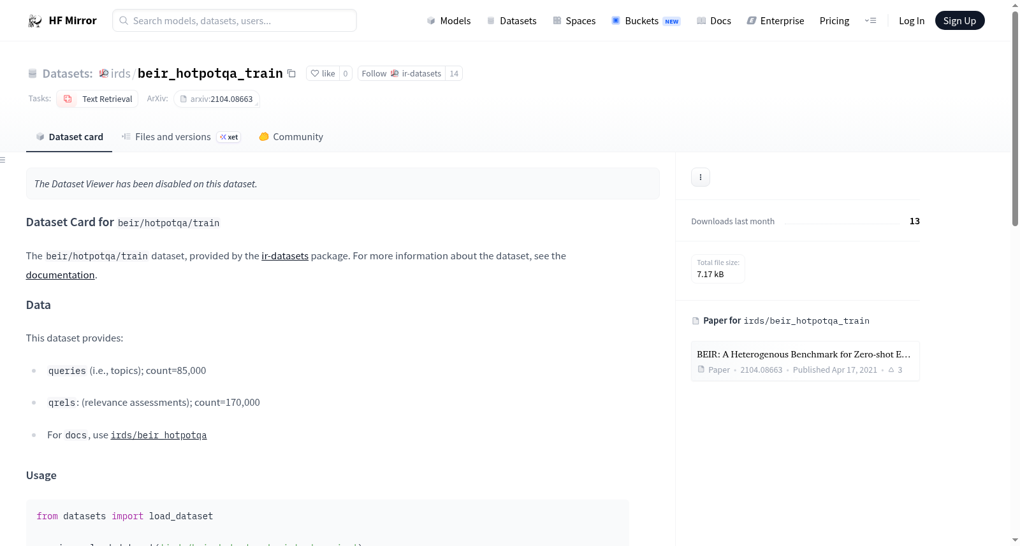Follow the ir-datasets organization
The width and height of the screenshot is (1020, 546).
(x=402, y=73)
